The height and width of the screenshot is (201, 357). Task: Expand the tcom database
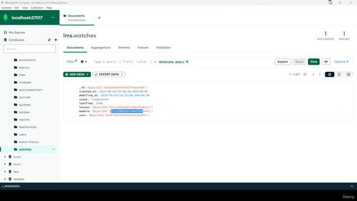(5, 164)
